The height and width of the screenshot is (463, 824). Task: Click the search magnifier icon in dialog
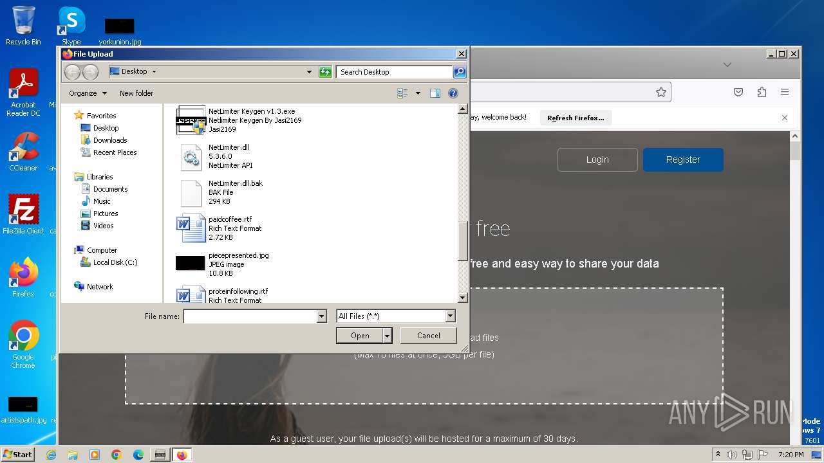pyautogui.click(x=460, y=72)
